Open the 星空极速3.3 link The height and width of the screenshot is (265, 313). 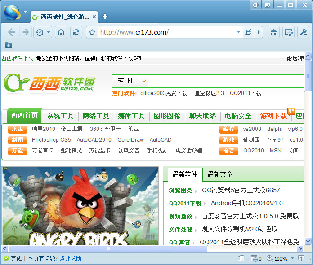pos(209,93)
